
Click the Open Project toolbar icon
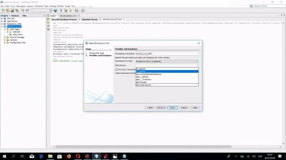point(13,11)
